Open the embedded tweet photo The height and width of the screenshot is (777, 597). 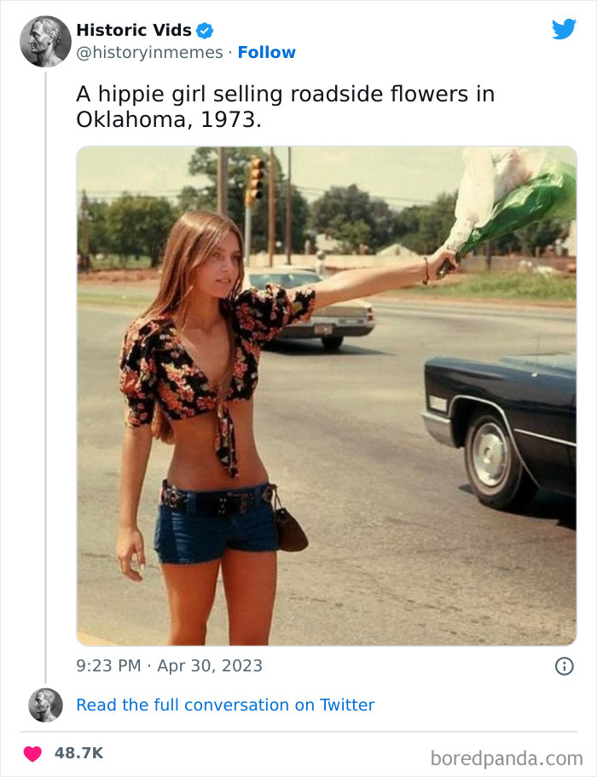pos(327,396)
